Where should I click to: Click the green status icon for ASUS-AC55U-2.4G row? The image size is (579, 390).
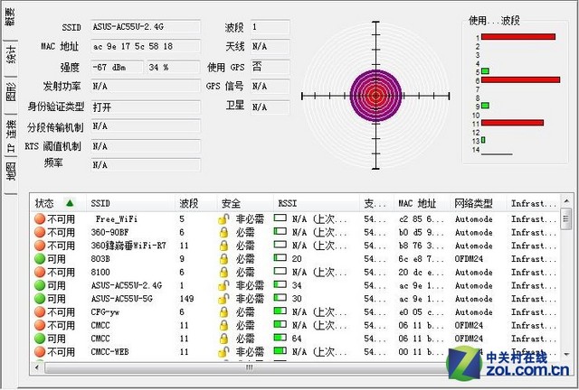(x=40, y=285)
